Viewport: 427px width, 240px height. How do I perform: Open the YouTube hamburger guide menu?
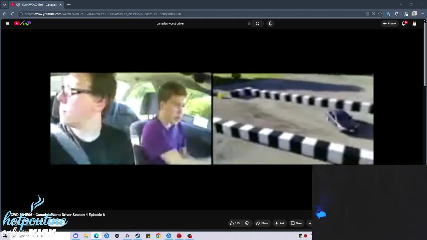coord(7,23)
